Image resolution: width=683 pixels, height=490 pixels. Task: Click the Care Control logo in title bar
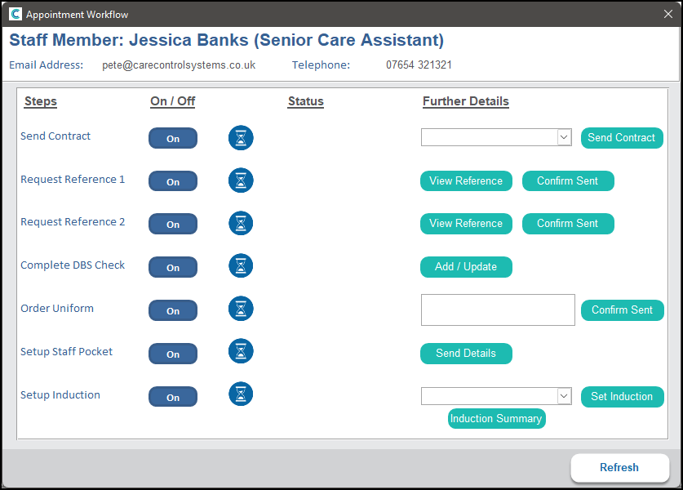(15, 14)
